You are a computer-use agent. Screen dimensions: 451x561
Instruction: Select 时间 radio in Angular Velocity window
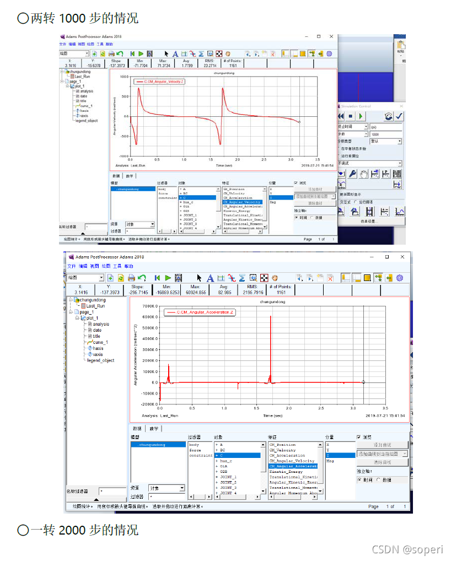(296, 218)
